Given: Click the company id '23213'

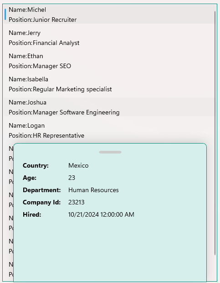Looking at the screenshot, I should coord(77,202).
